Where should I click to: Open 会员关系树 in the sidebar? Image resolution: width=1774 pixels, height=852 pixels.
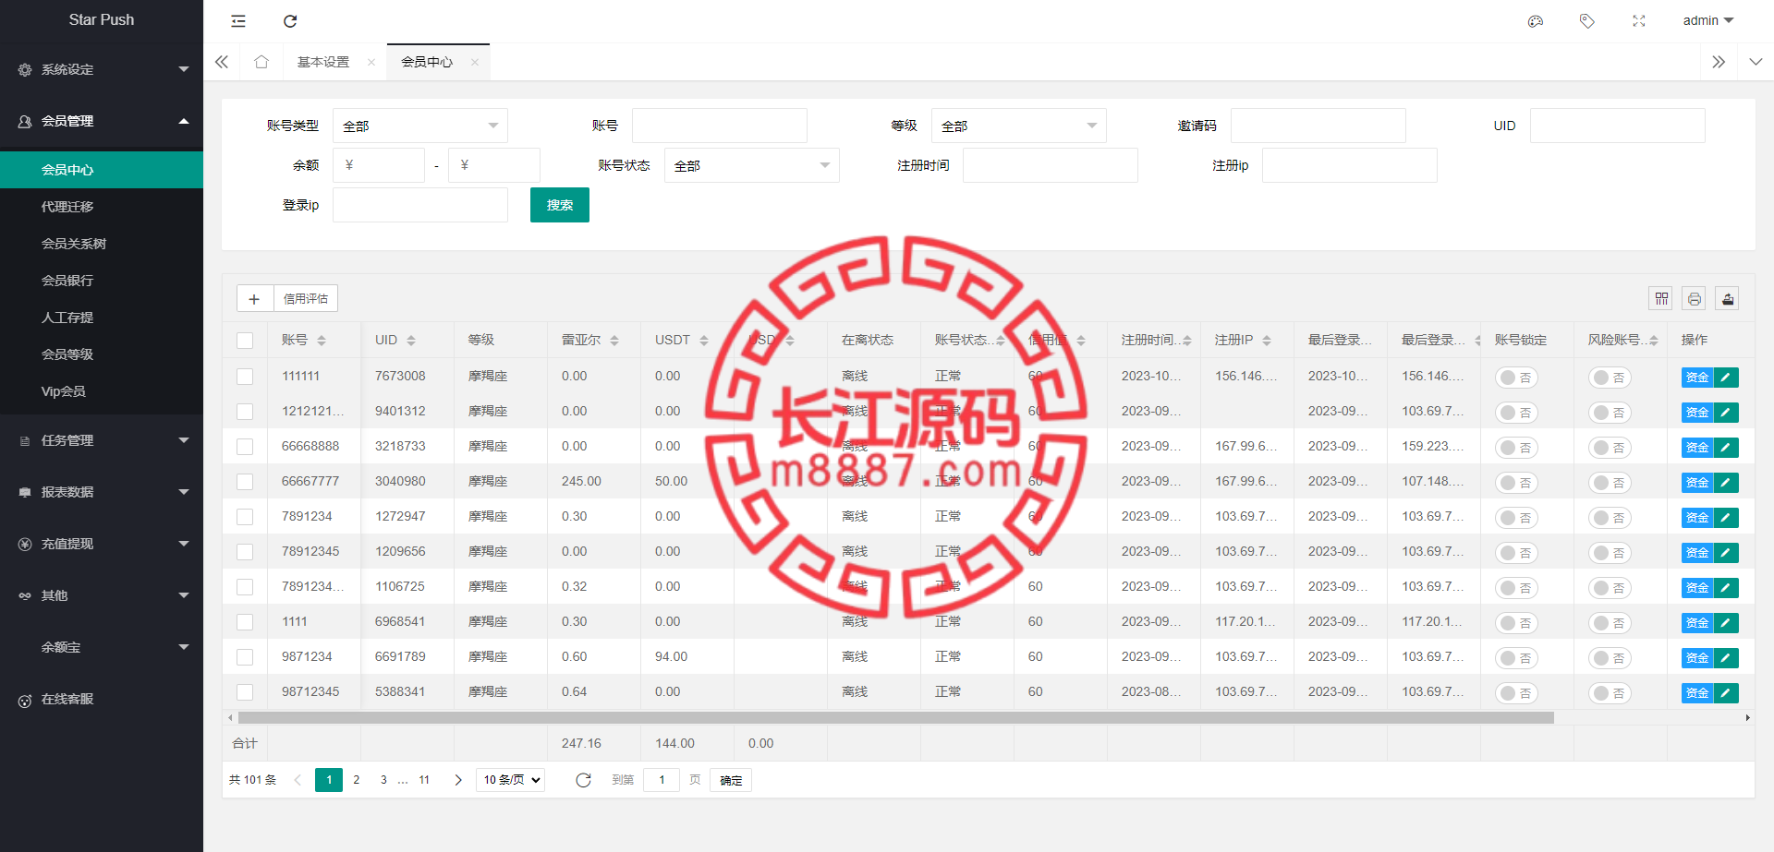click(102, 244)
